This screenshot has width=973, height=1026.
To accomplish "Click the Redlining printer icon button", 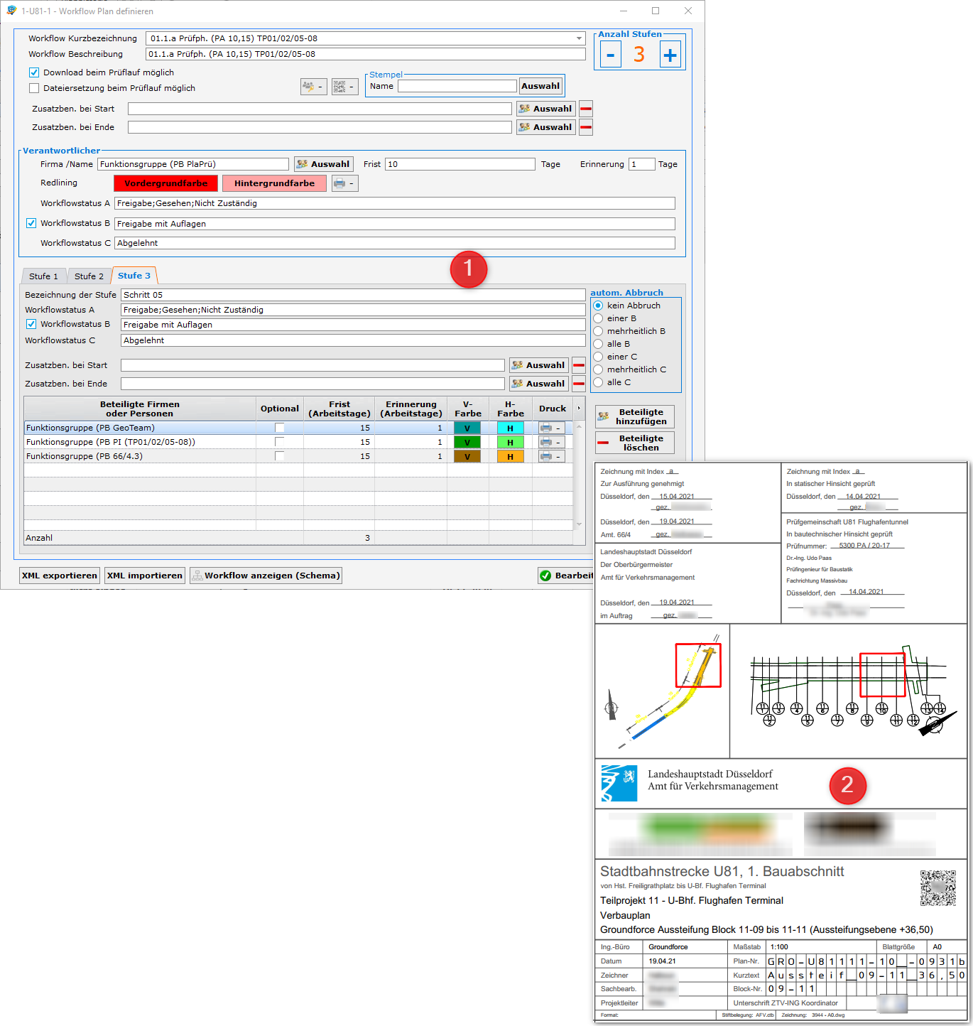I will [344, 183].
